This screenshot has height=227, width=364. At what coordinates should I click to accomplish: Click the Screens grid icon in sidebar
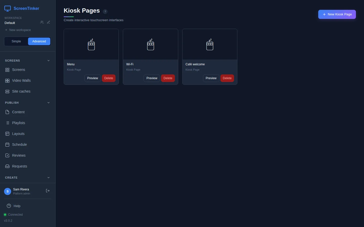pyautogui.click(x=7, y=70)
